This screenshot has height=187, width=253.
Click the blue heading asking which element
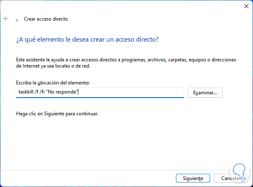pyautogui.click(x=88, y=40)
